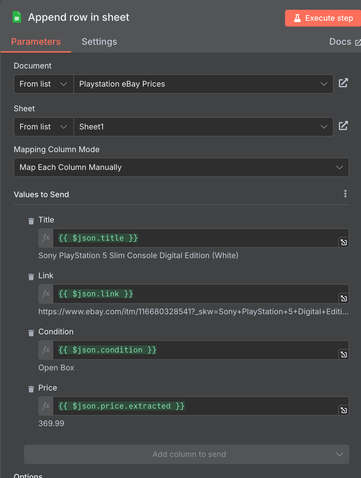Click the Execute step button
The image size is (361, 478).
(x=323, y=18)
